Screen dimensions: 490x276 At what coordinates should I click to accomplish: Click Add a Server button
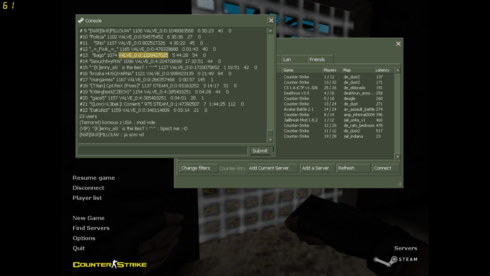pyautogui.click(x=317, y=168)
